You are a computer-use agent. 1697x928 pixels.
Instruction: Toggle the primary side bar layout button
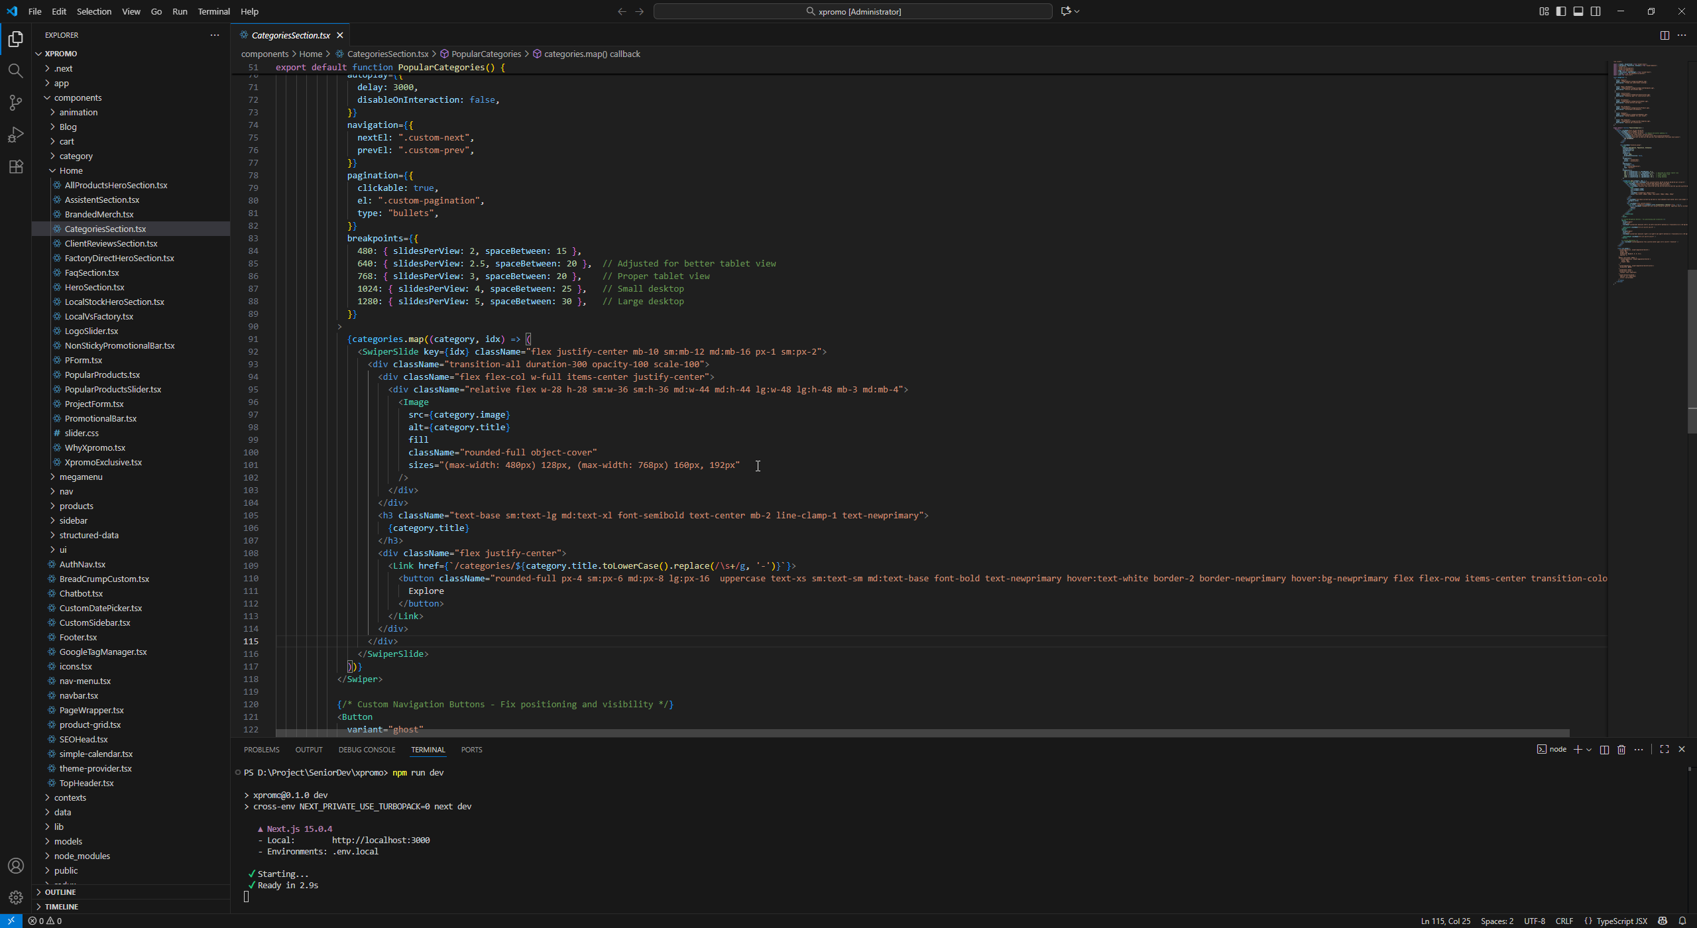1561,11
